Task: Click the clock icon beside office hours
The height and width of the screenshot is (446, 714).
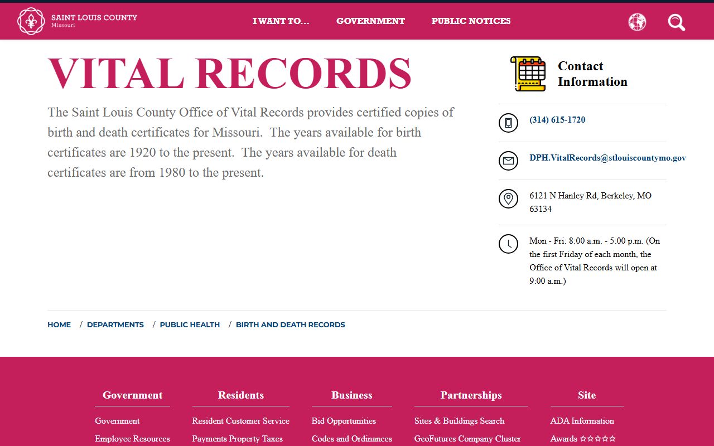Action: click(508, 244)
